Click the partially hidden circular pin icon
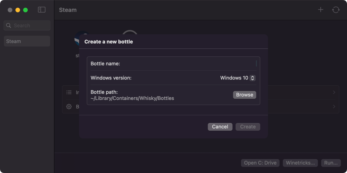The height and width of the screenshot is (173, 347). pyautogui.click(x=130, y=33)
